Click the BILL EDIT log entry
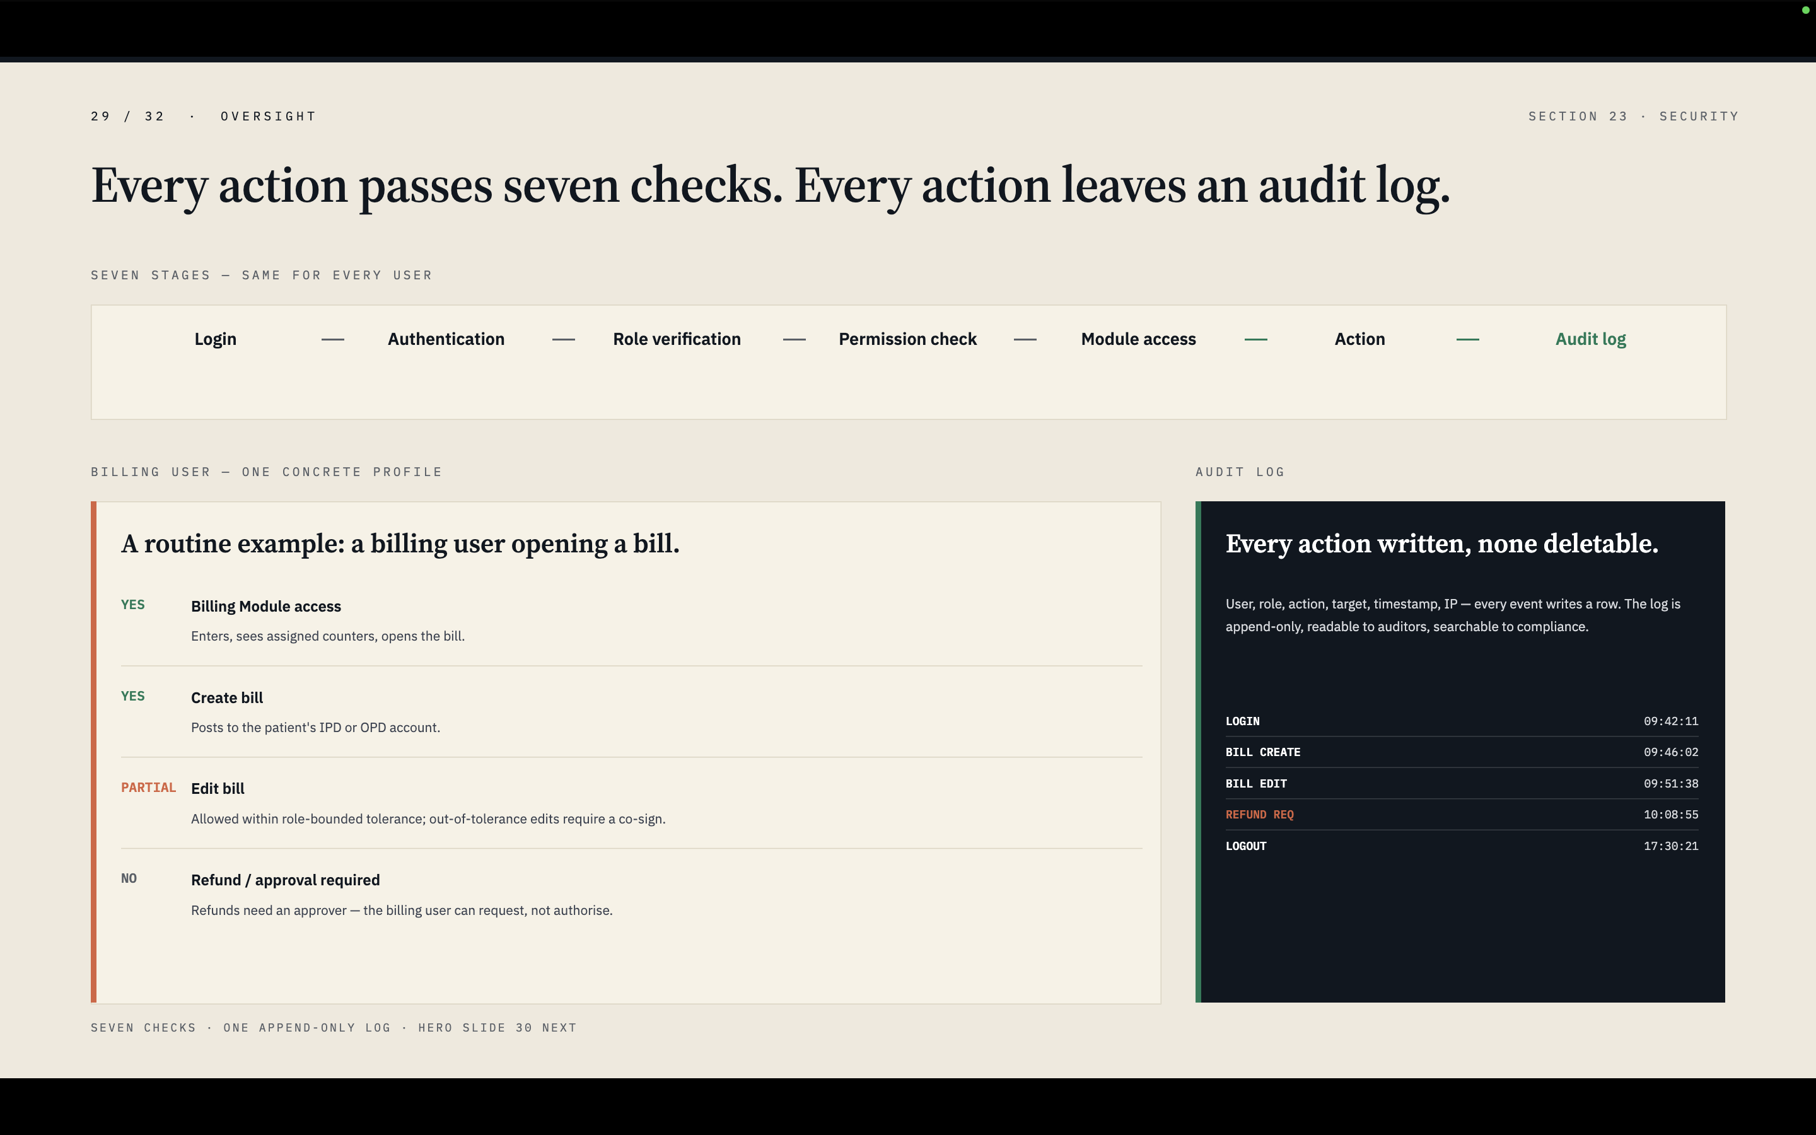This screenshot has width=1816, height=1135. click(1461, 784)
